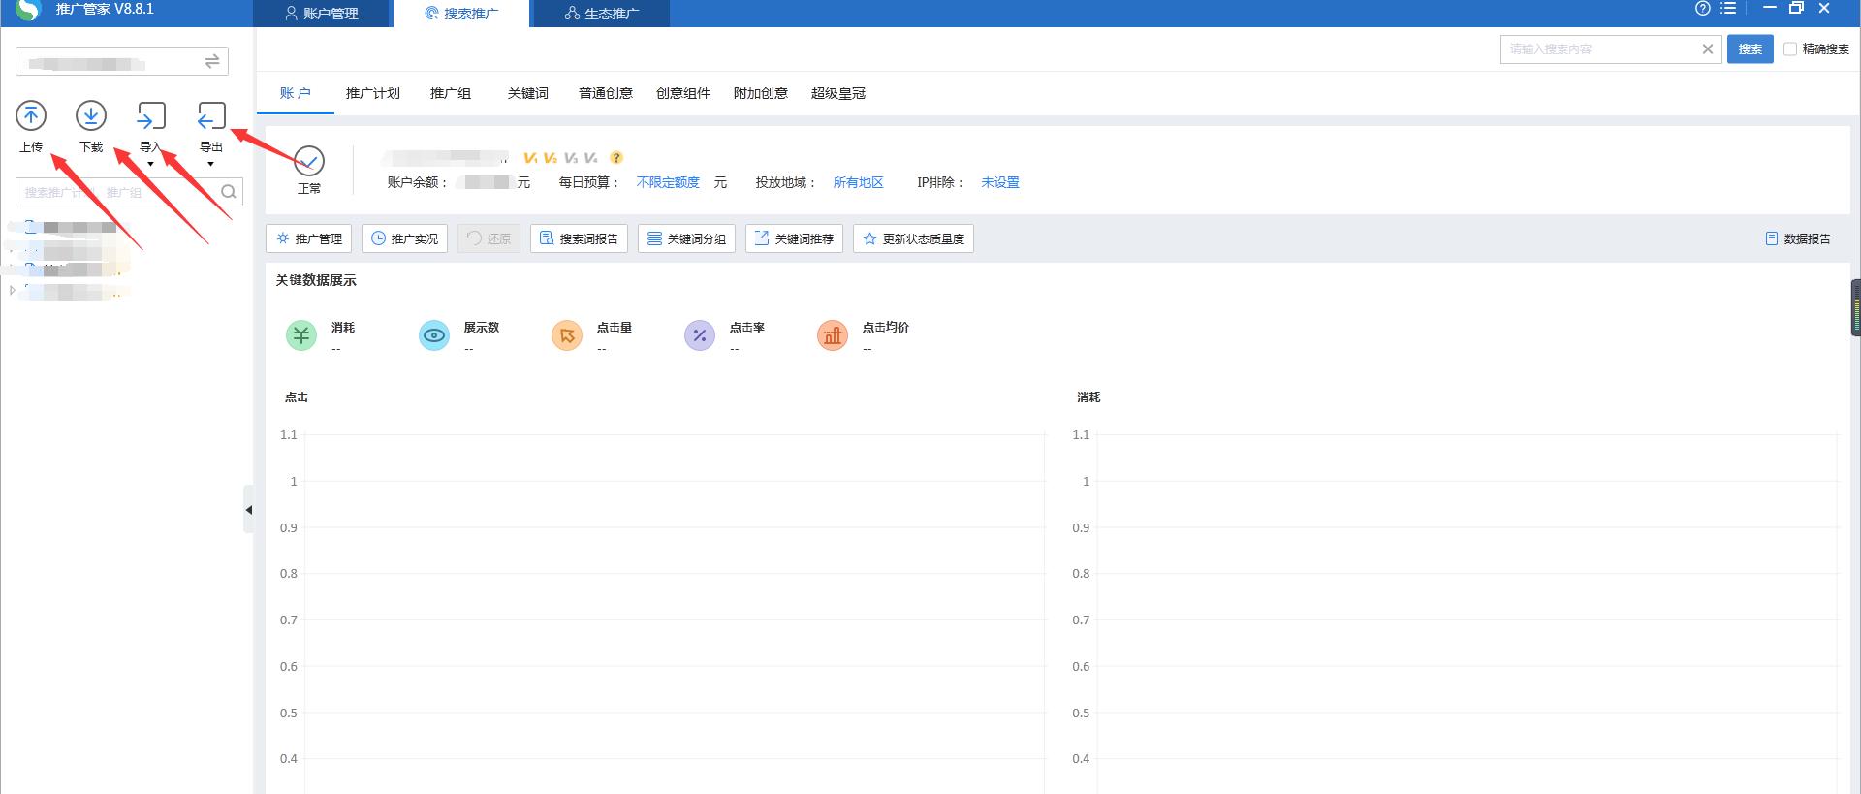This screenshot has width=1861, height=794.
Task: Click the 推广管理 button
Action: pos(309,238)
